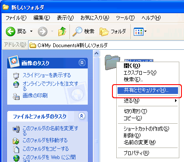Screen dimensions: 184x162
Task: Click the picture printing icon
Action: [16, 97]
